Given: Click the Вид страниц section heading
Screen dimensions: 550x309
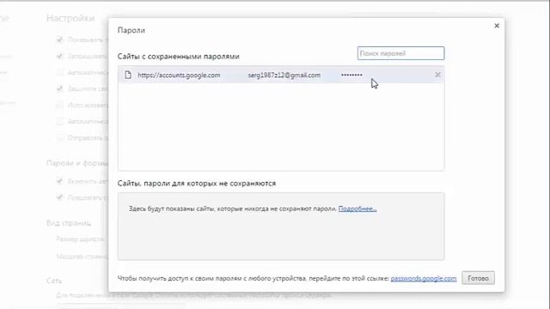Looking at the screenshot, I should coord(69,223).
